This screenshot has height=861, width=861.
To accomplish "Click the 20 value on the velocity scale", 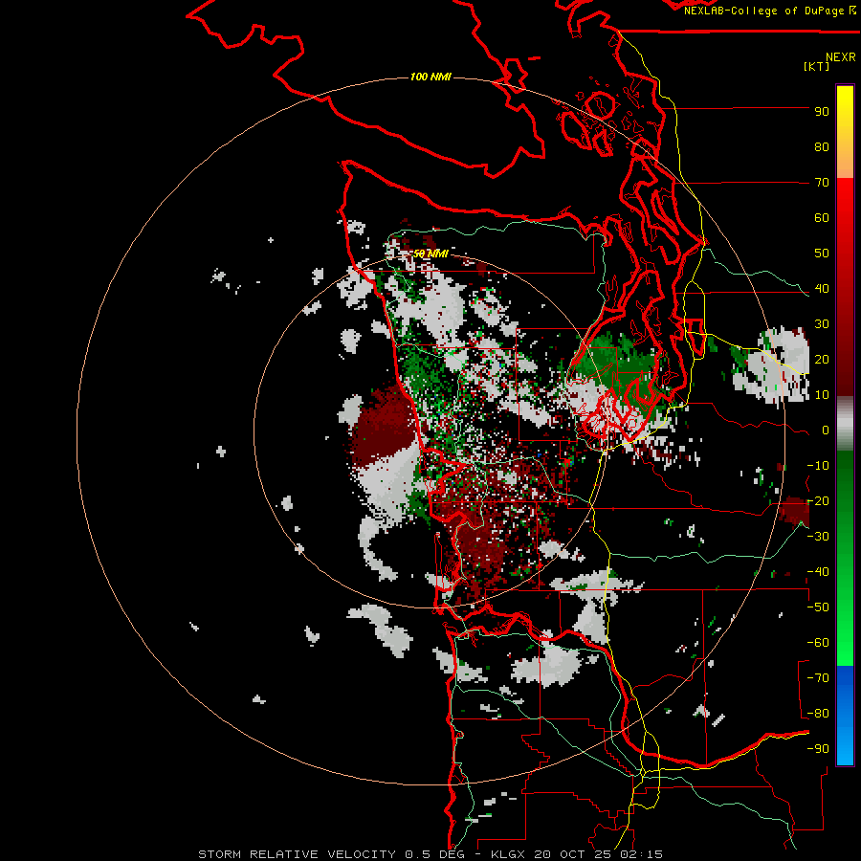I will click(x=822, y=360).
